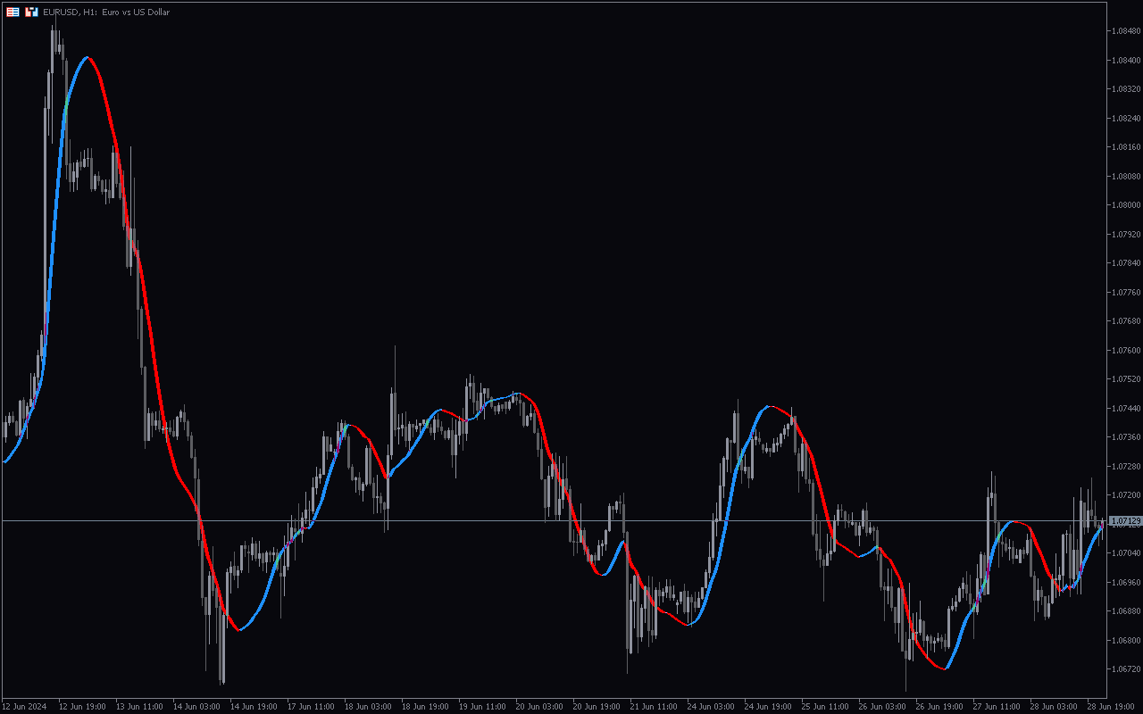The width and height of the screenshot is (1143, 714).
Task: Click price scale label 1.08320
Action: pyautogui.click(x=1126, y=89)
